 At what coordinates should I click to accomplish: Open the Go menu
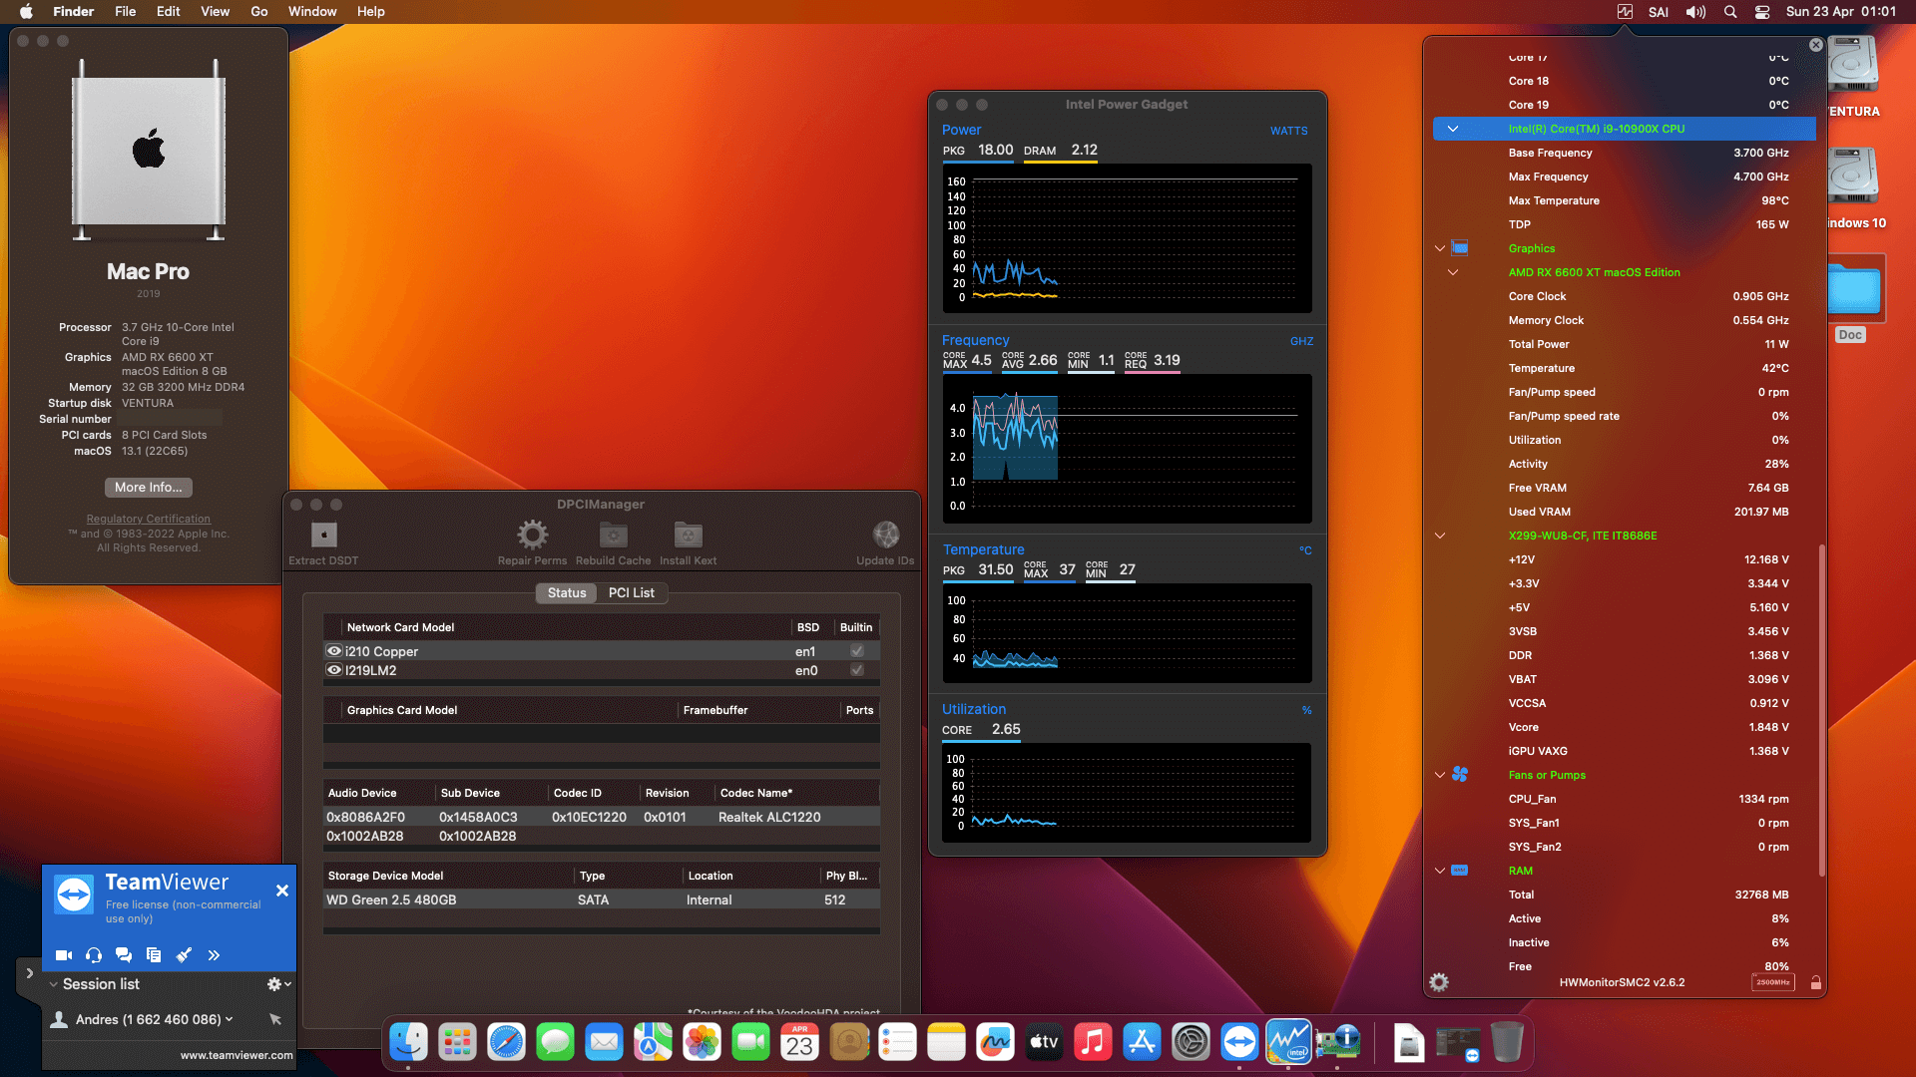pos(259,12)
